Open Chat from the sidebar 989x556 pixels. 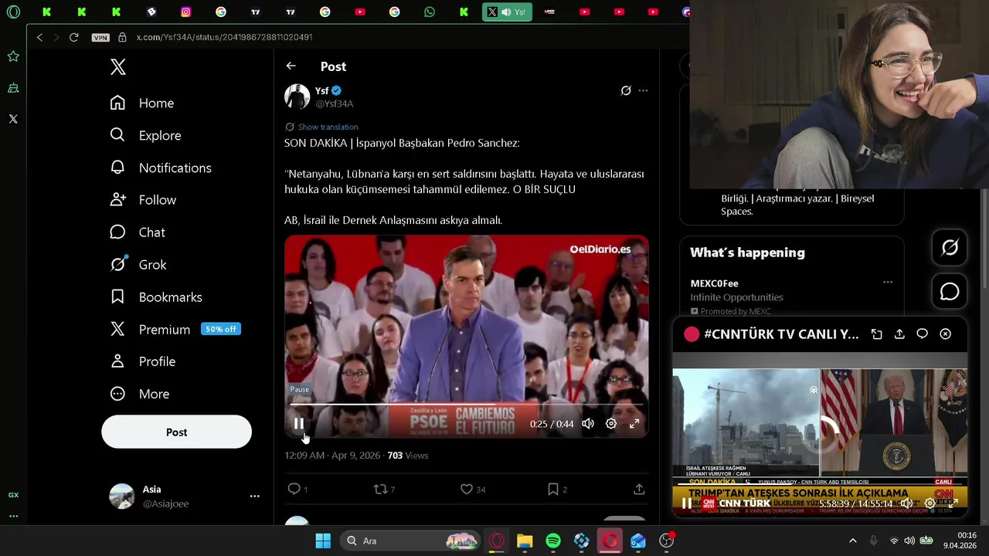click(138, 232)
